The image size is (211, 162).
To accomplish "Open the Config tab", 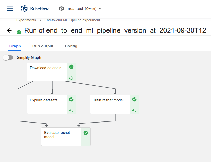I will (x=71, y=46).
